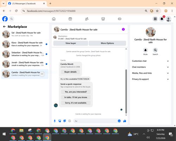
Task: Click the chat scrollbar up arrow
Action: (x=126, y=49)
